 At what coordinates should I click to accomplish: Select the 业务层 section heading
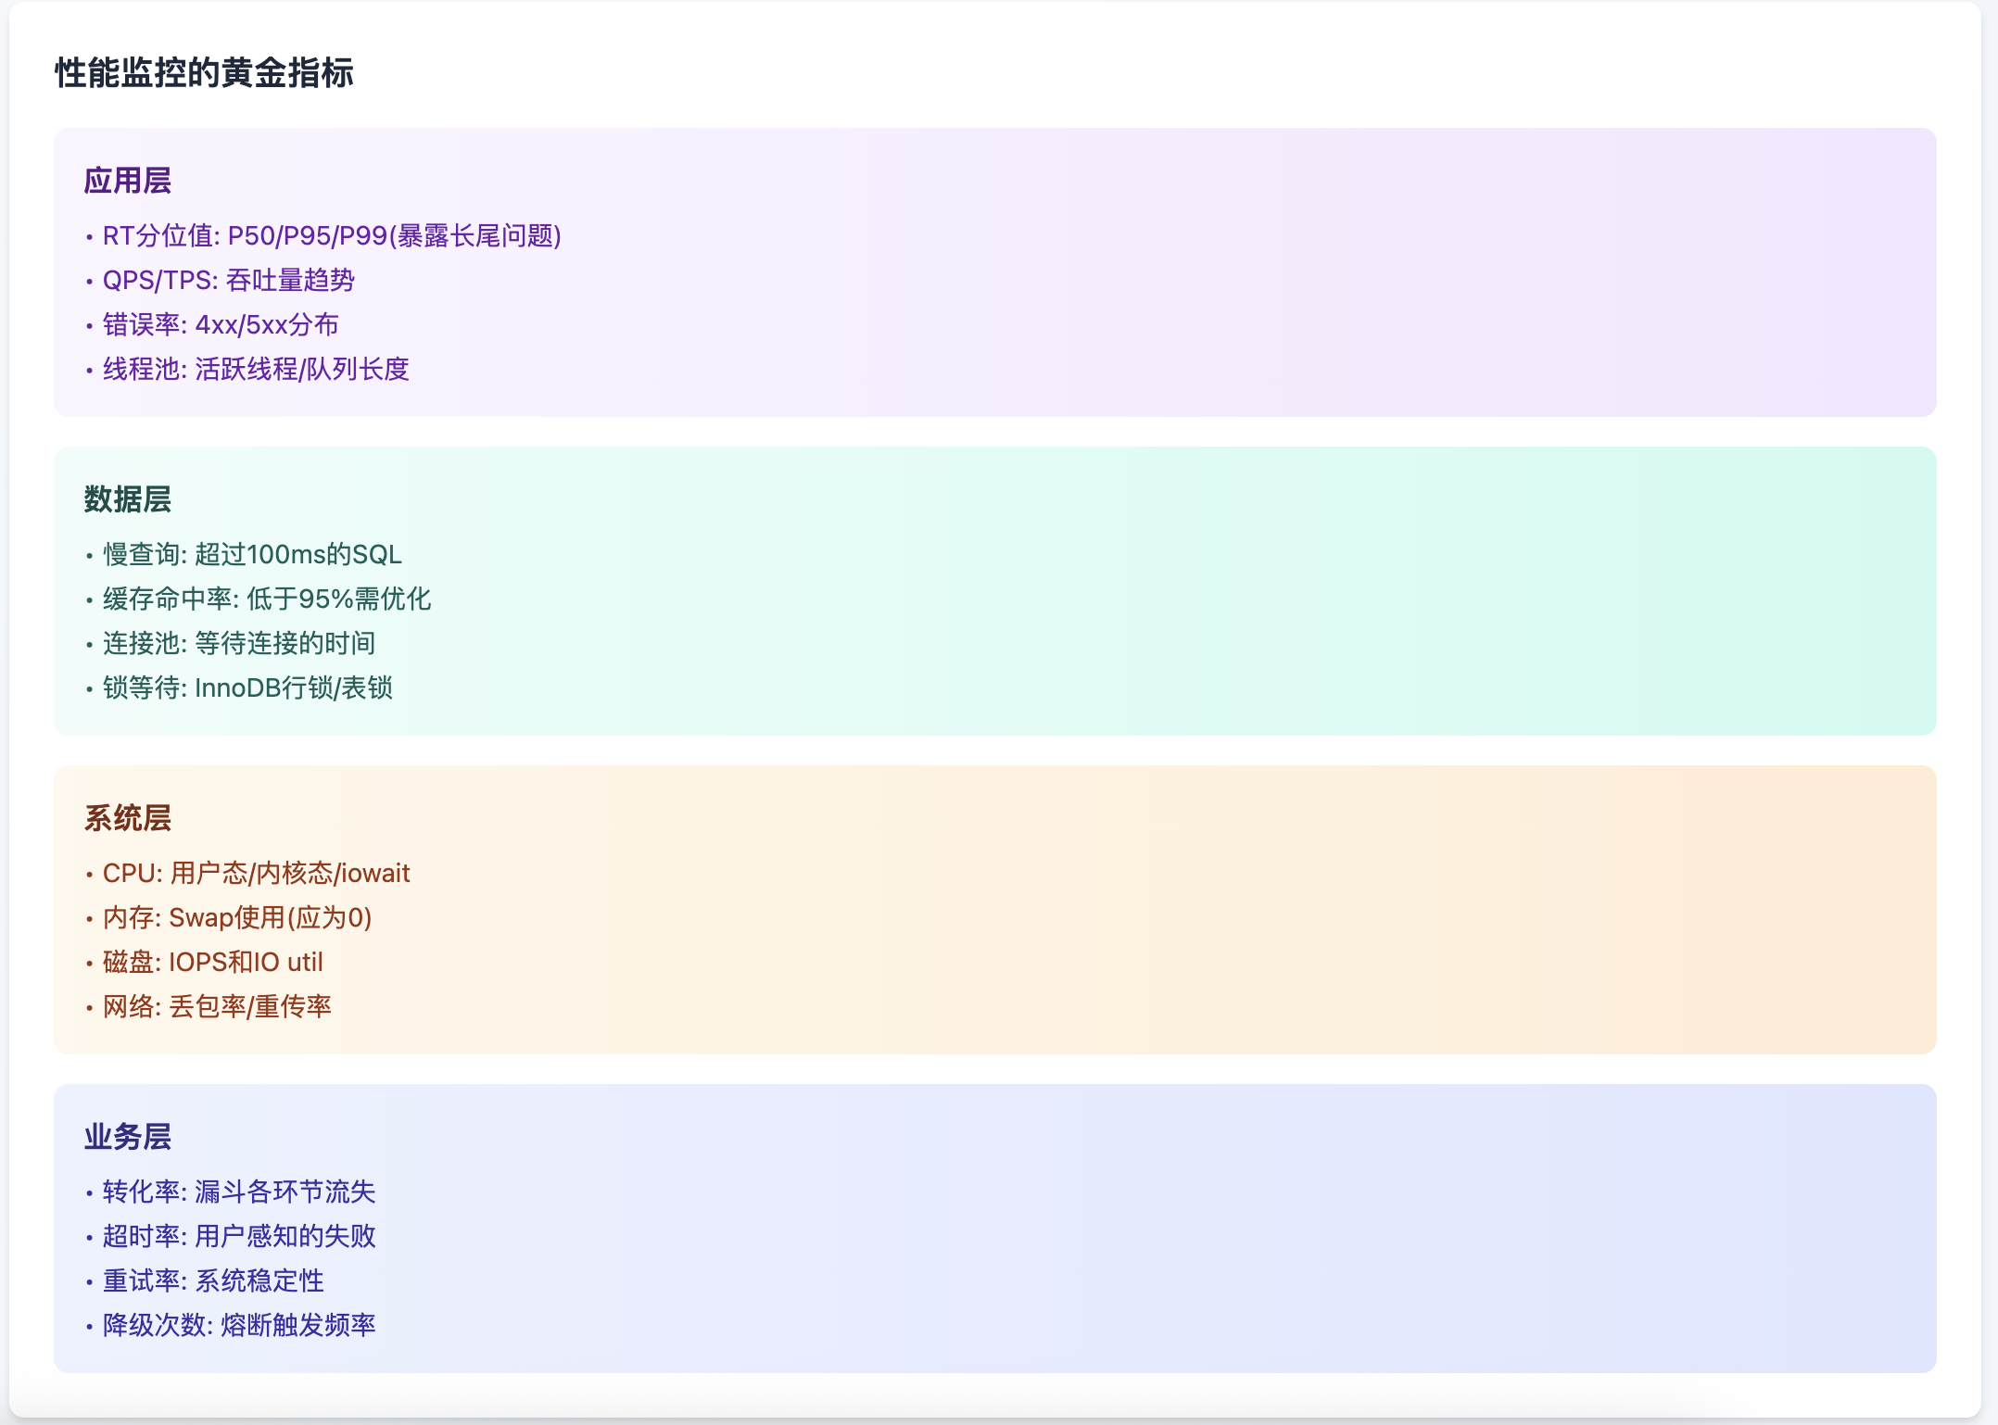[x=128, y=1137]
